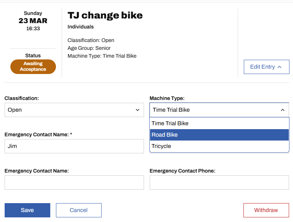Click the TJ change bike event title
The image size is (293, 222).
point(105,15)
